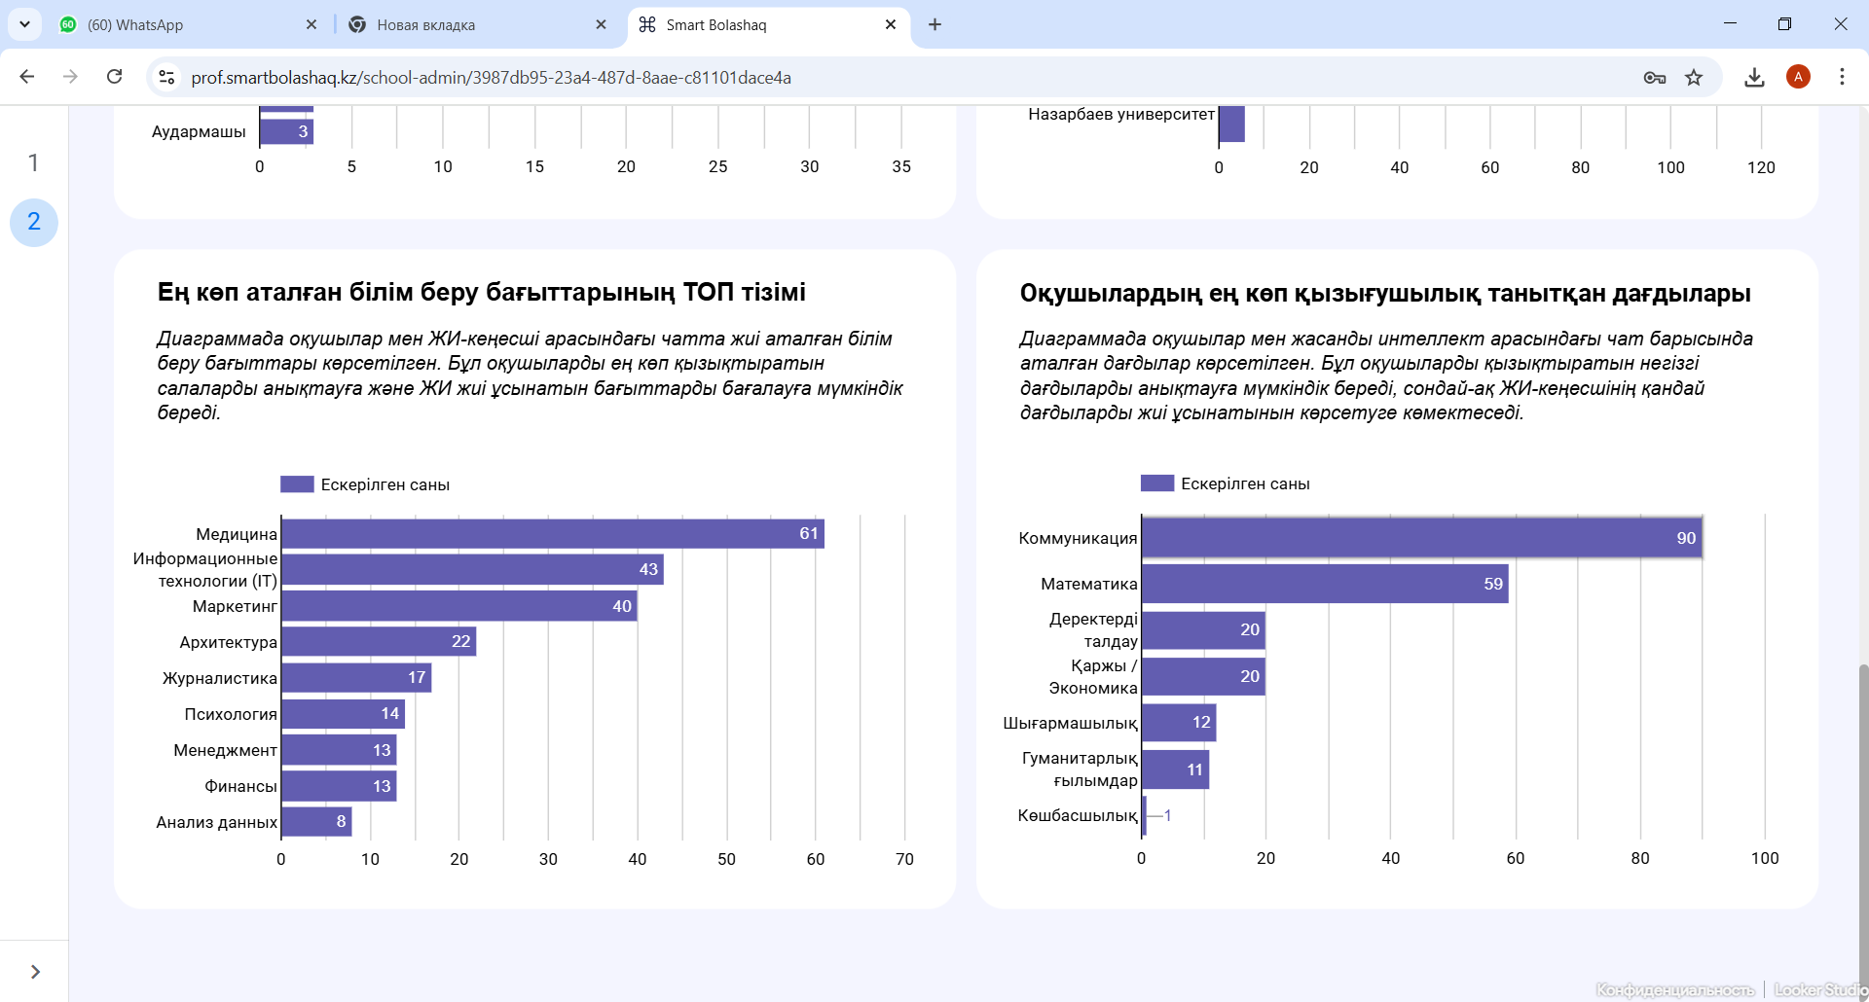Switch to the WhatsApp tab
1869x1002 pixels.
(x=185, y=24)
